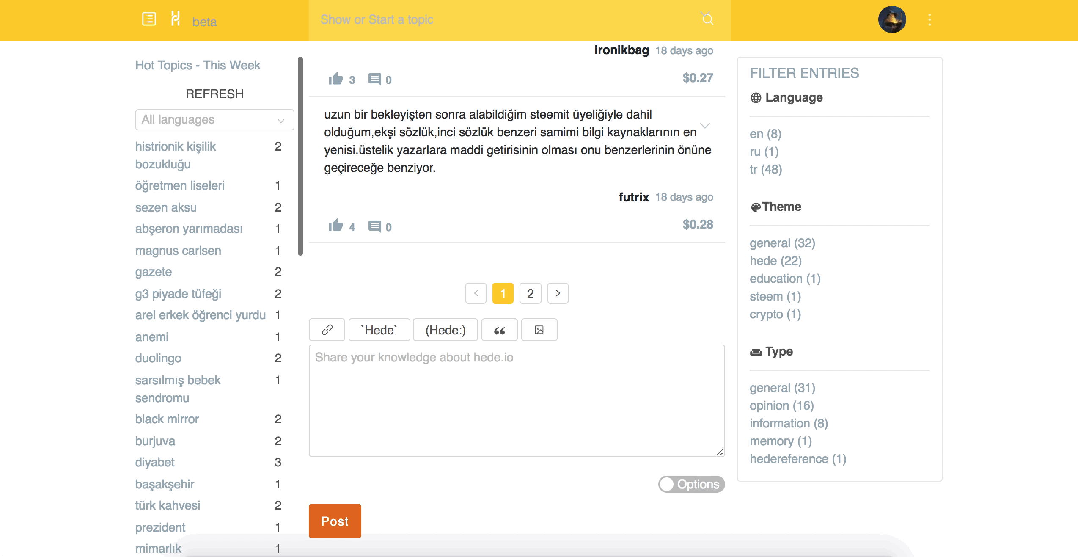Open the three-dot more menu

tap(929, 19)
